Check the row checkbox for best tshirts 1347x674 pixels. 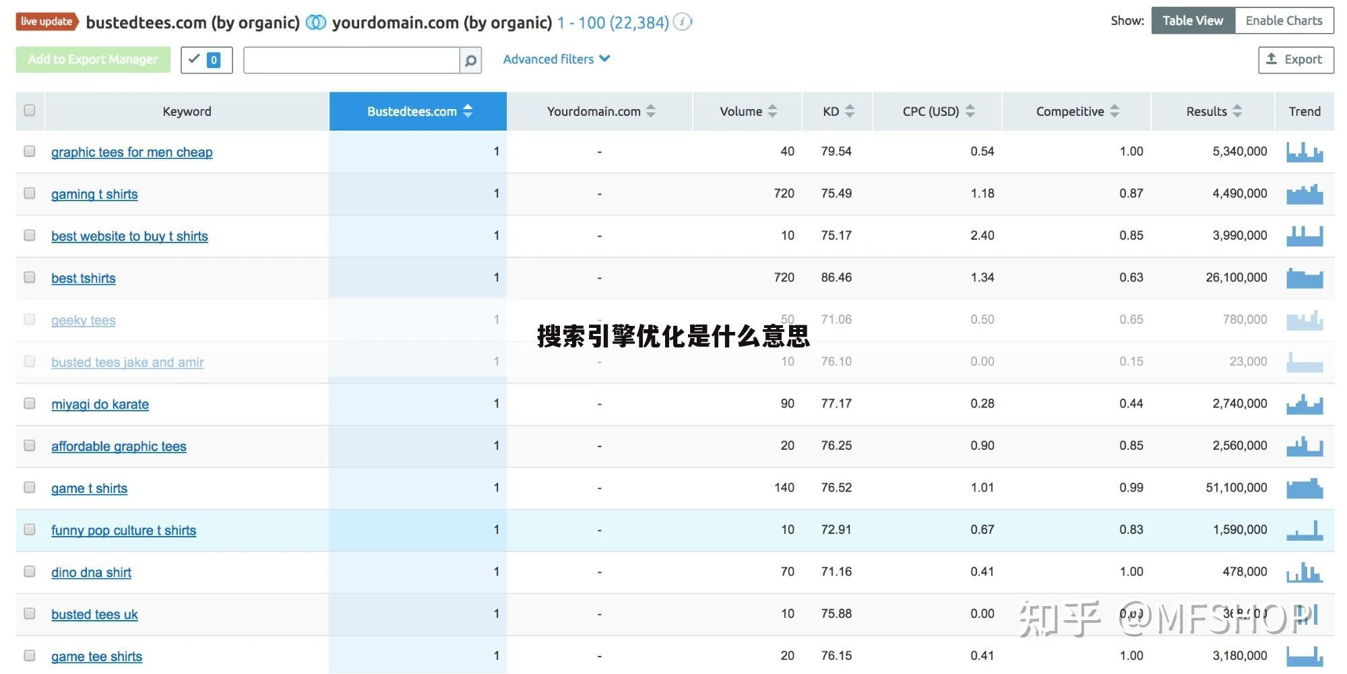(29, 277)
